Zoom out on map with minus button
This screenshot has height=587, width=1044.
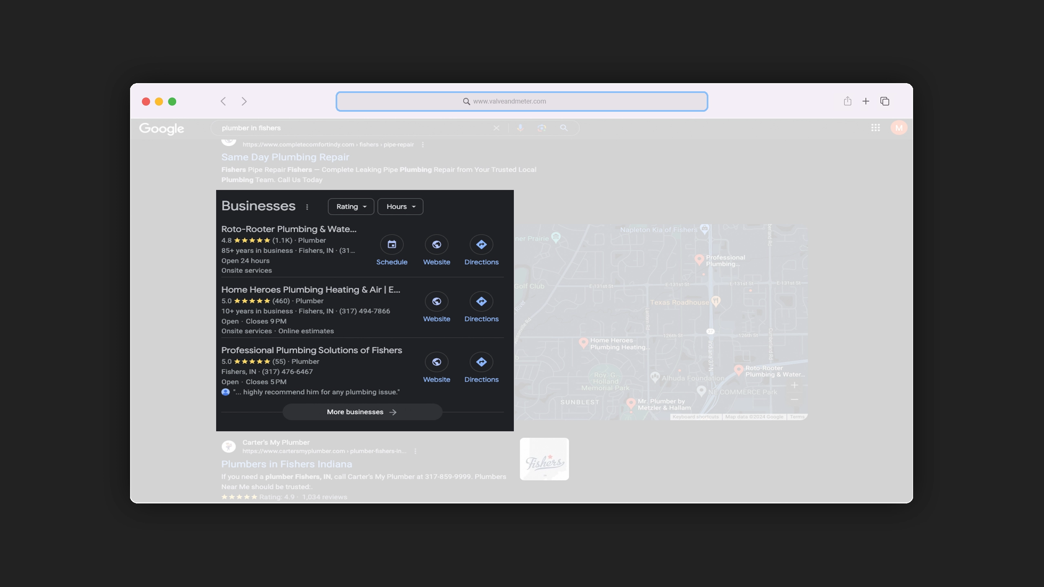pyautogui.click(x=794, y=399)
